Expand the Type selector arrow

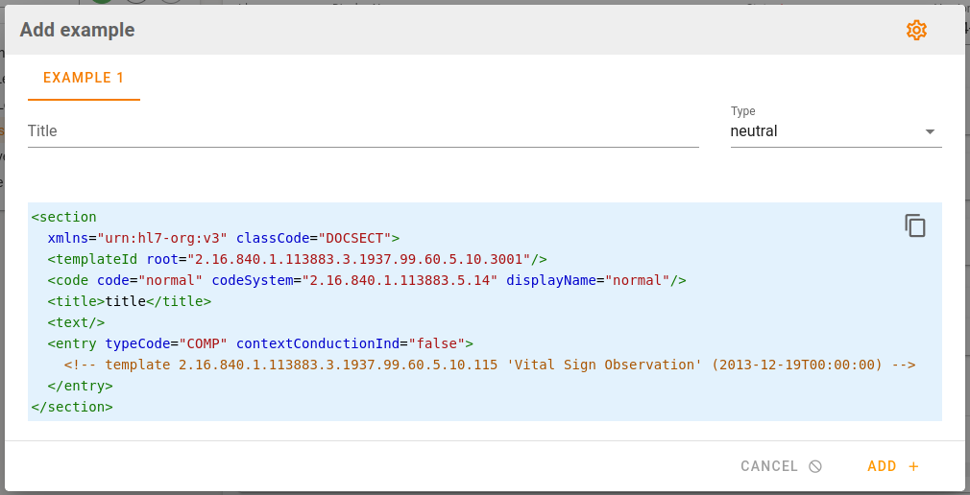coord(930,131)
